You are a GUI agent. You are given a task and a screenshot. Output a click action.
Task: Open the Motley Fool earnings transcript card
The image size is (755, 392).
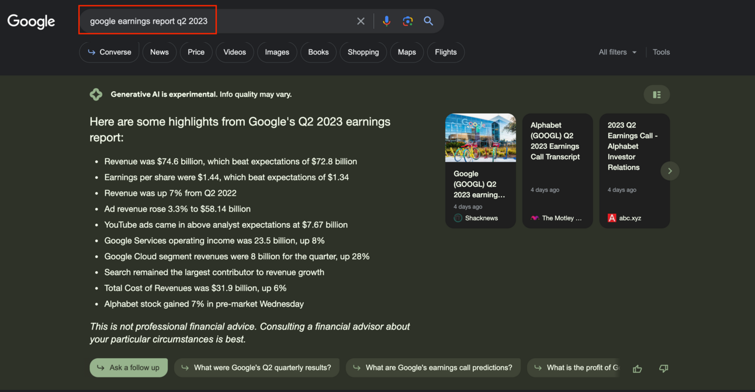click(x=557, y=171)
